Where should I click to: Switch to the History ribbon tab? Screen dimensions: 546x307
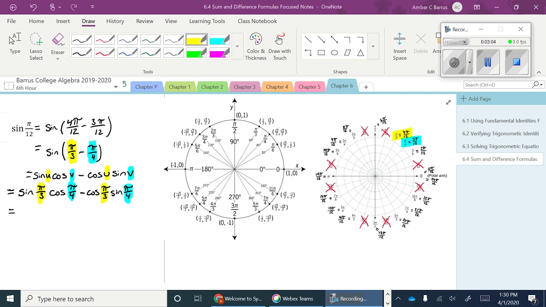click(x=115, y=21)
